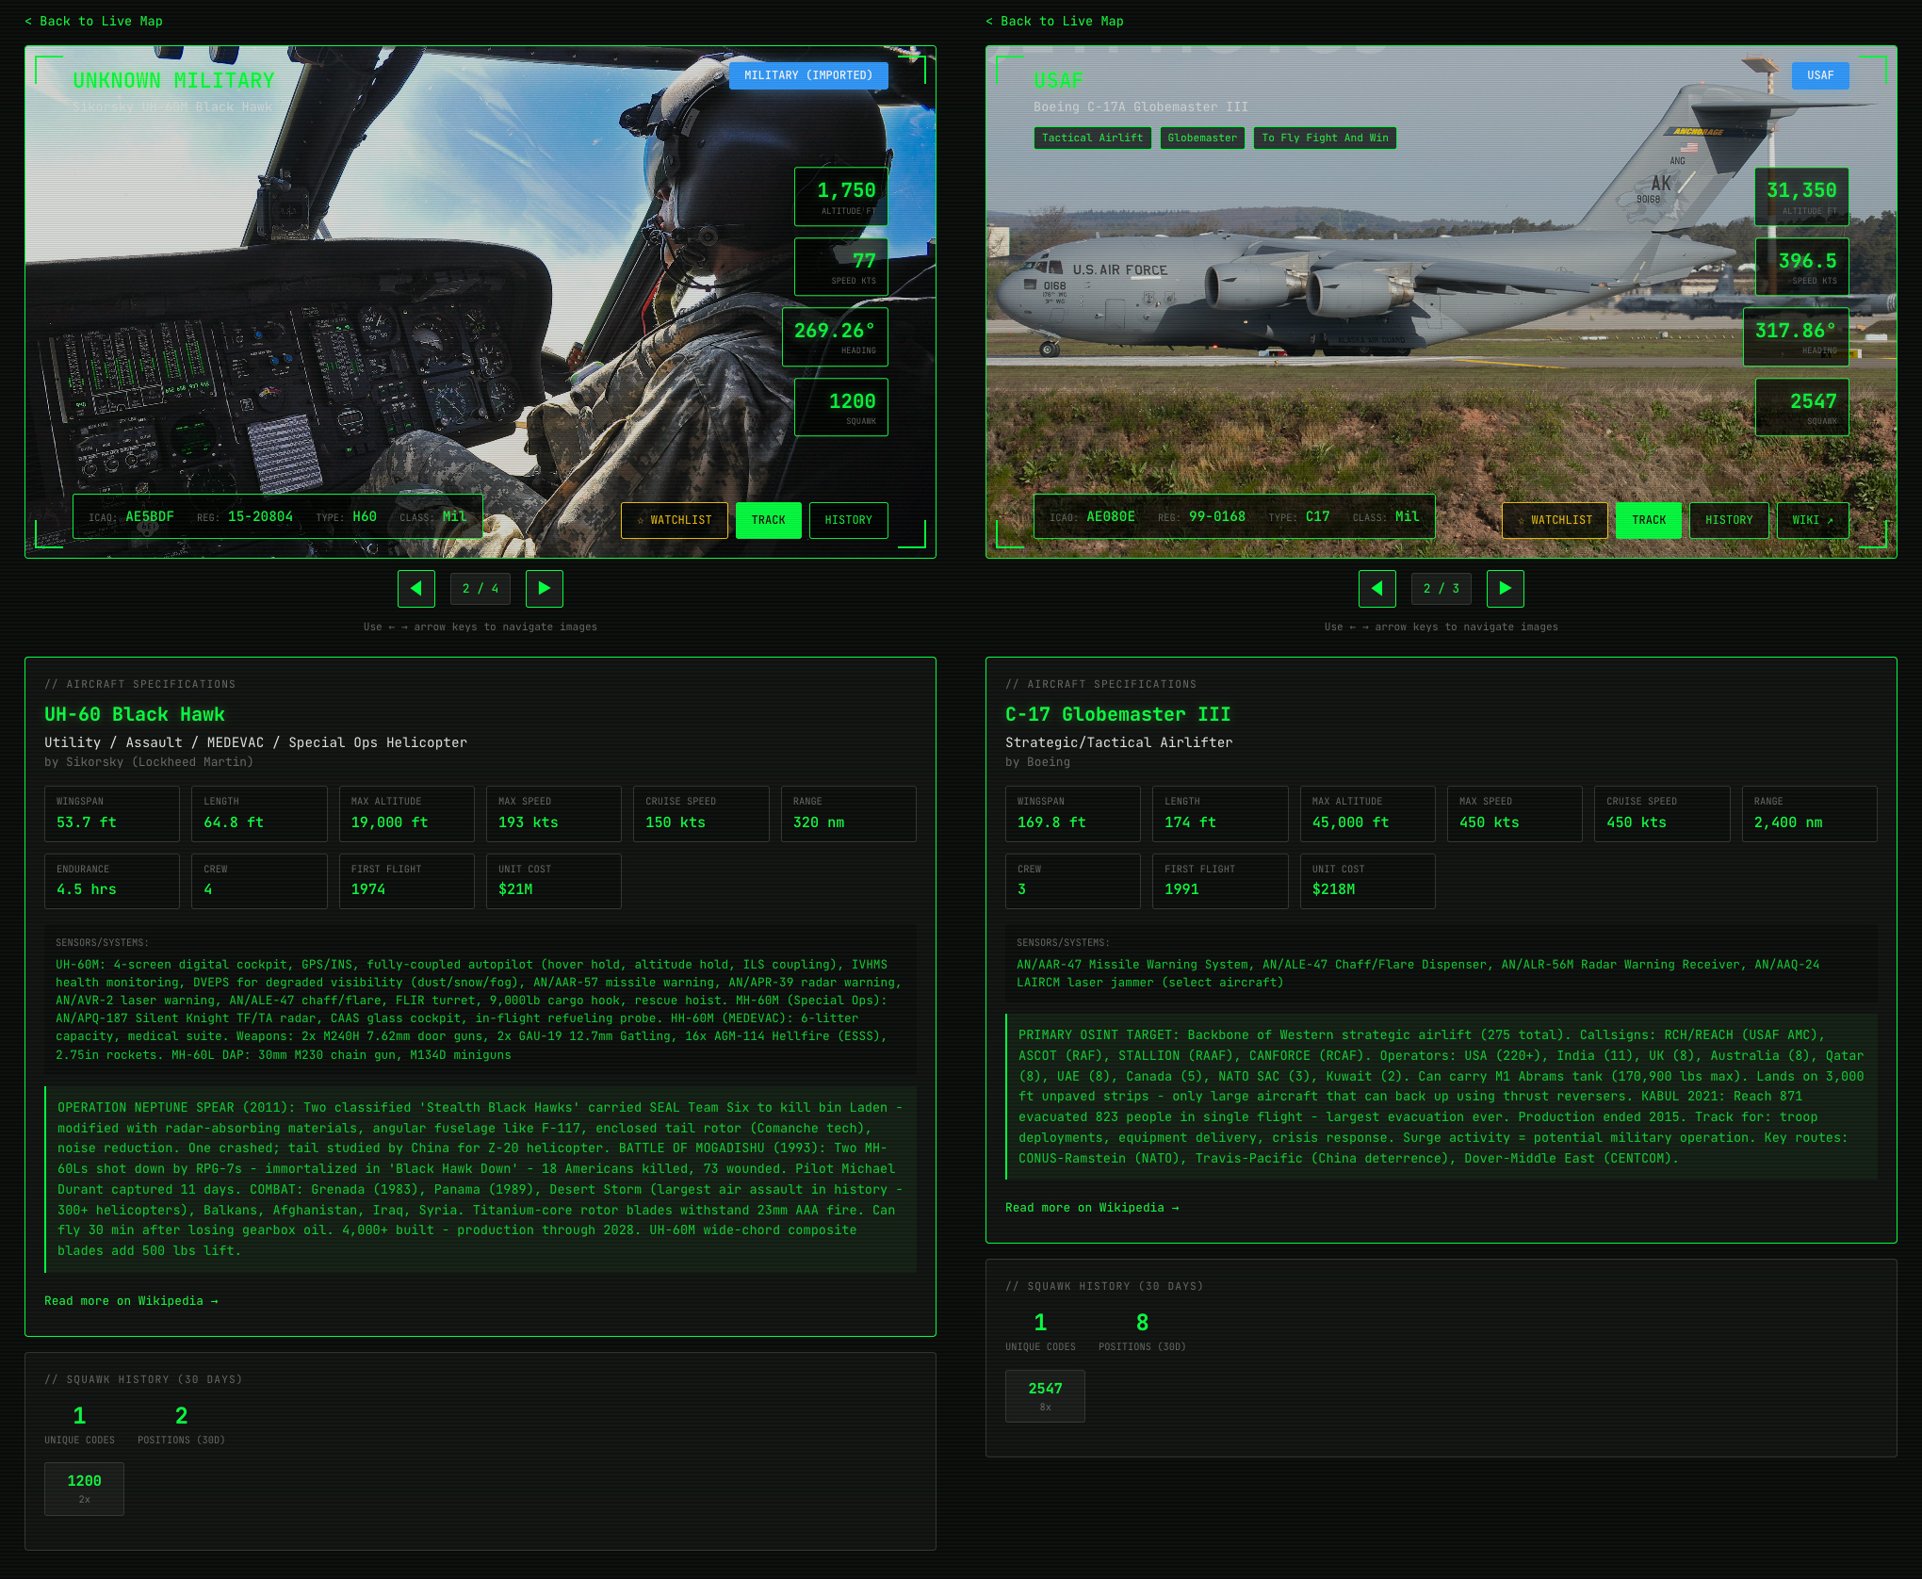This screenshot has width=1922, height=1579.
Task: Follow the Read more on Wikipedia link for the C-17
Action: click(1091, 1207)
